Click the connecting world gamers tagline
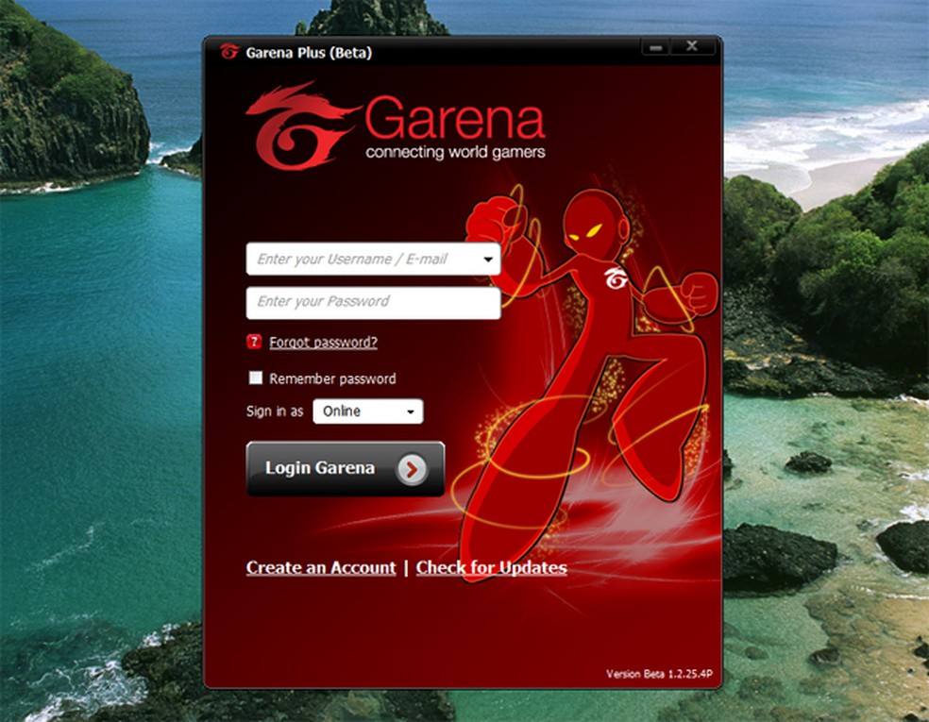 coord(455,152)
